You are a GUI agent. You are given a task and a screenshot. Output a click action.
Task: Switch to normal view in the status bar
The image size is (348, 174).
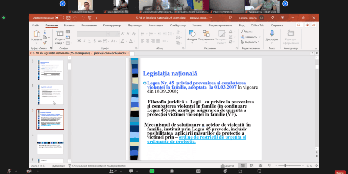(x=243, y=166)
